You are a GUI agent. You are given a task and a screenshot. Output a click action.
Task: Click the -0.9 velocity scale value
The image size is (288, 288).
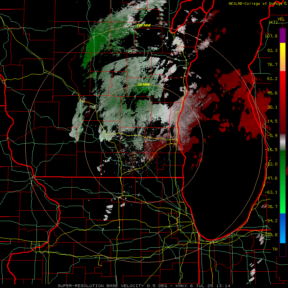[x=272, y=136]
